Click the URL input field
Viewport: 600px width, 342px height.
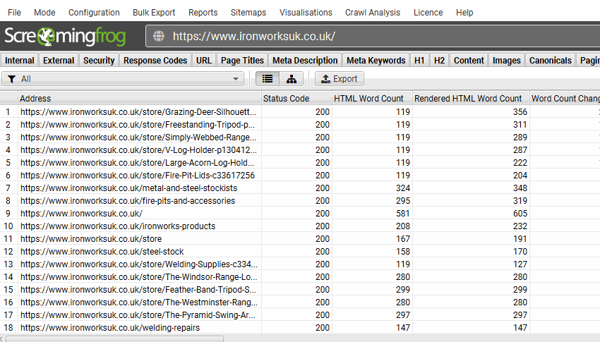coord(381,37)
